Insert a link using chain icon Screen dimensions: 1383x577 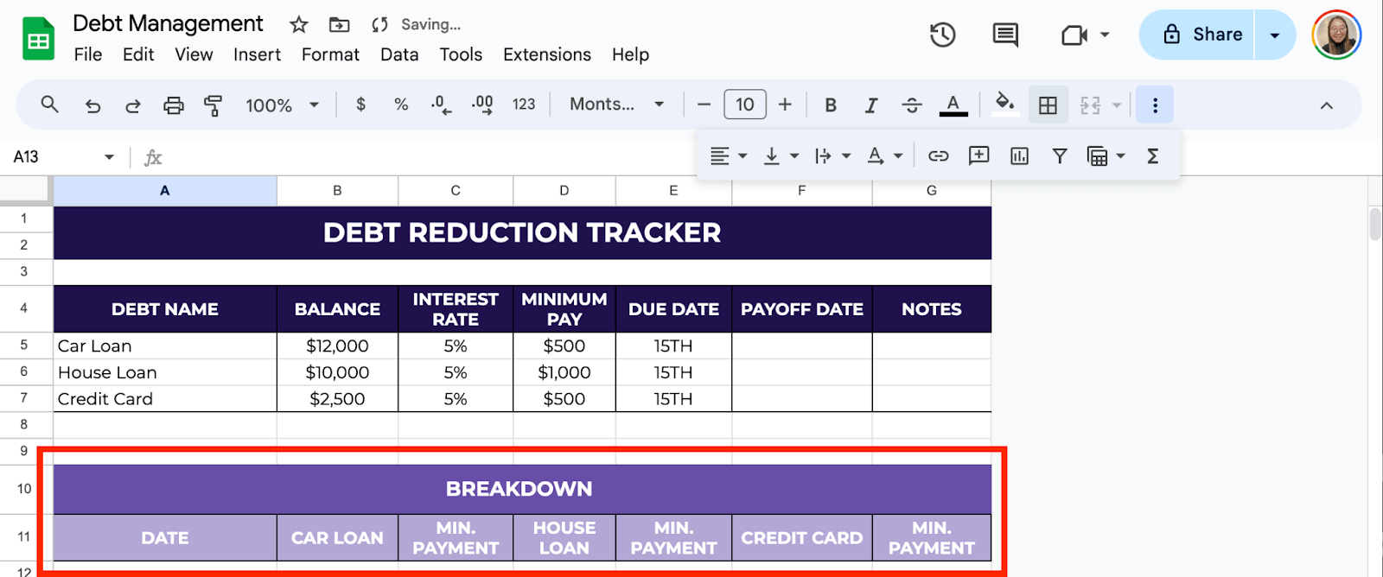pyautogui.click(x=938, y=156)
